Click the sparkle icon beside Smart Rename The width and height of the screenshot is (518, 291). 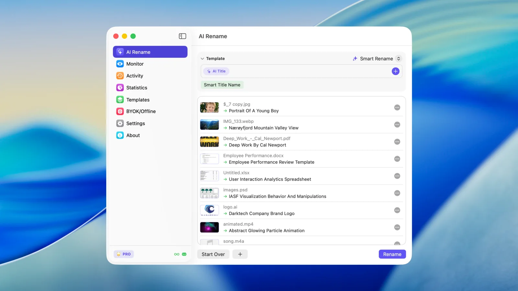355,59
